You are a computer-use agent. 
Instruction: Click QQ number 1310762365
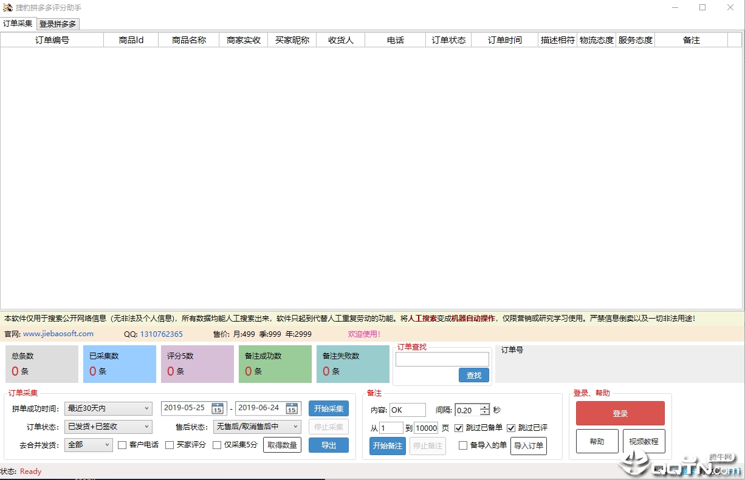pyautogui.click(x=161, y=334)
